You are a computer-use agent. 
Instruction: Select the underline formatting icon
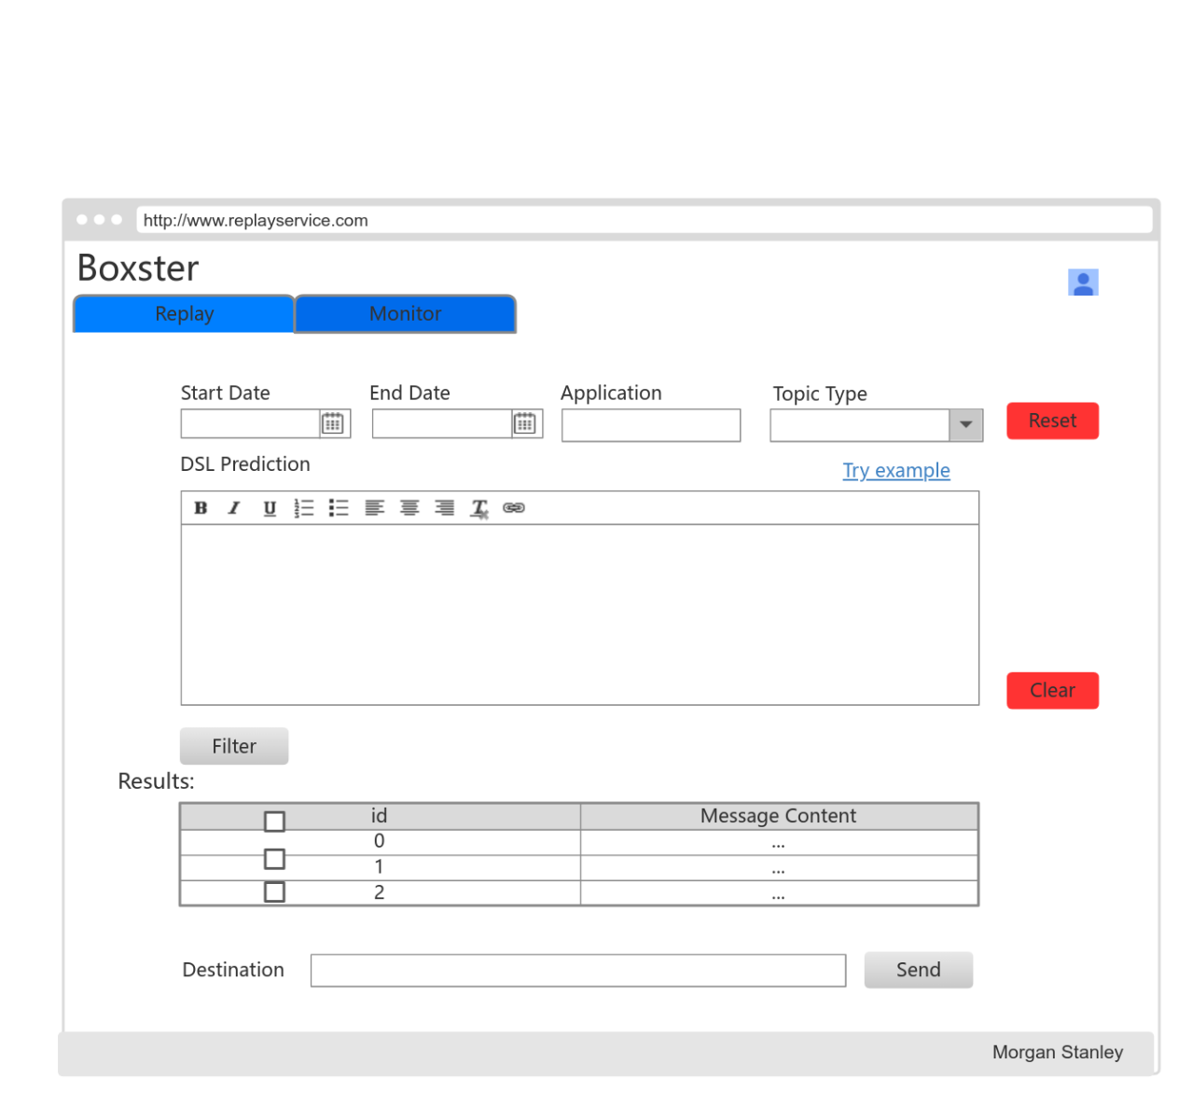pyautogui.click(x=269, y=508)
